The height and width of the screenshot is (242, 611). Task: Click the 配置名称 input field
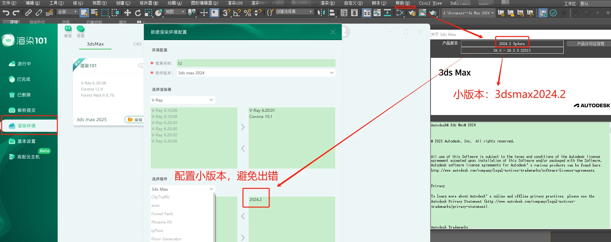coord(256,63)
